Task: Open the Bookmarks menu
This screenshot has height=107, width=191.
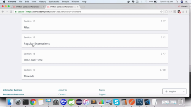Action: pos(54,2)
